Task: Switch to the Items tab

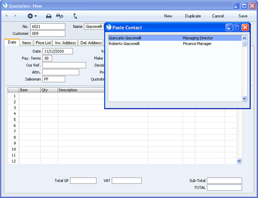Action: (26, 43)
